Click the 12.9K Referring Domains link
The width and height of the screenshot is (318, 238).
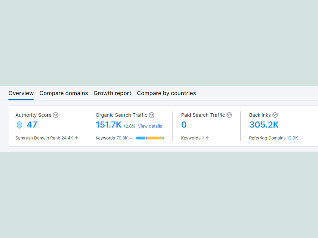click(293, 138)
